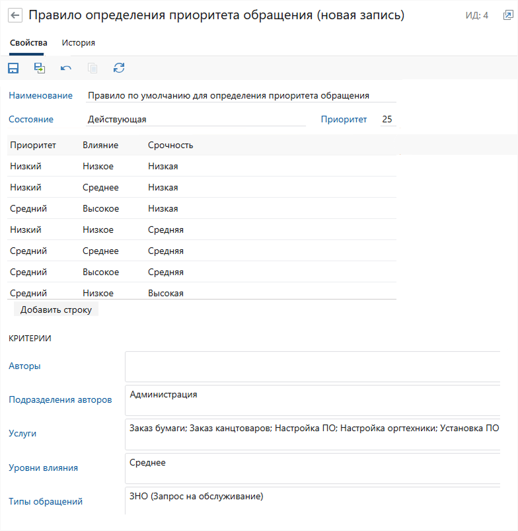Switch to the История tab
Viewport: 518px width, 531px height.
click(79, 43)
